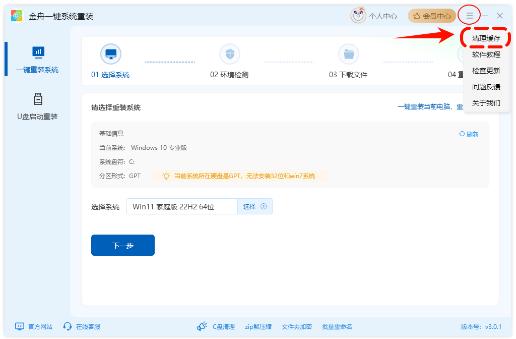Contact 在线客服 headset icon
This screenshot has width=516, height=339.
tap(68, 326)
